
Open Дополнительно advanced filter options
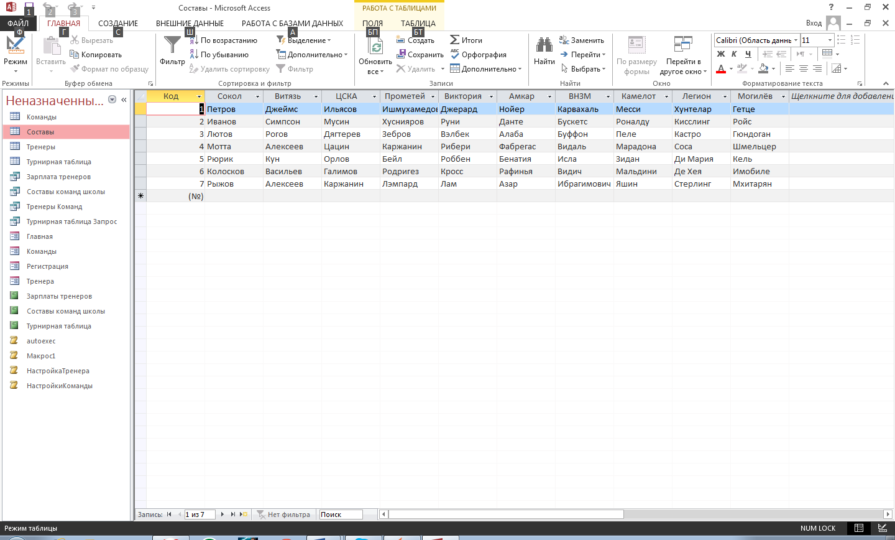click(x=312, y=55)
